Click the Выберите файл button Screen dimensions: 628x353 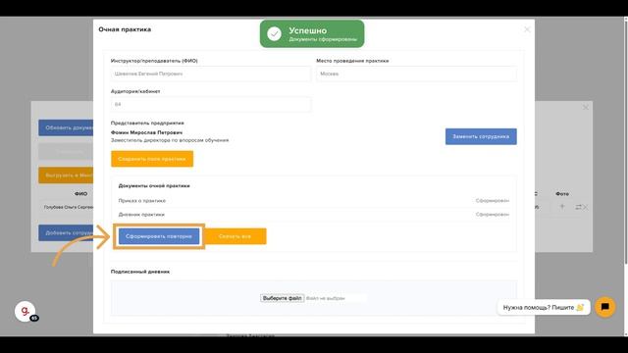coord(282,298)
